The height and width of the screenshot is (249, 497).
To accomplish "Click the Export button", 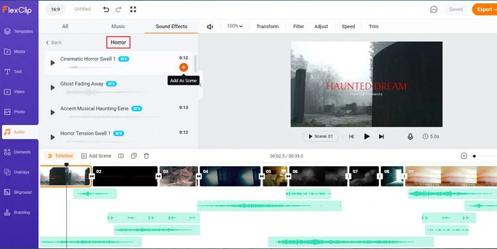I will tap(484, 10).
